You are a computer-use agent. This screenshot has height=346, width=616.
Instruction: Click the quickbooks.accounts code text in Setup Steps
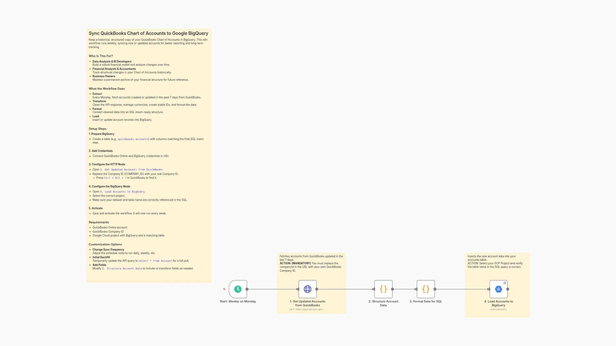tap(133, 139)
